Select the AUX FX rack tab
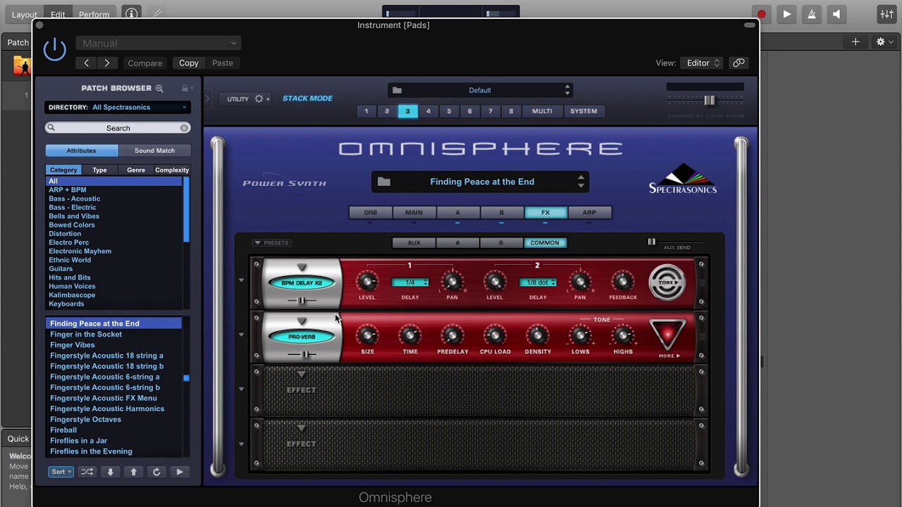 tap(414, 243)
